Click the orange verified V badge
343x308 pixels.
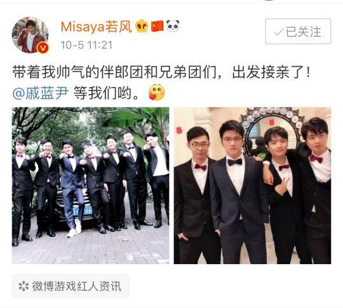[x=43, y=48]
